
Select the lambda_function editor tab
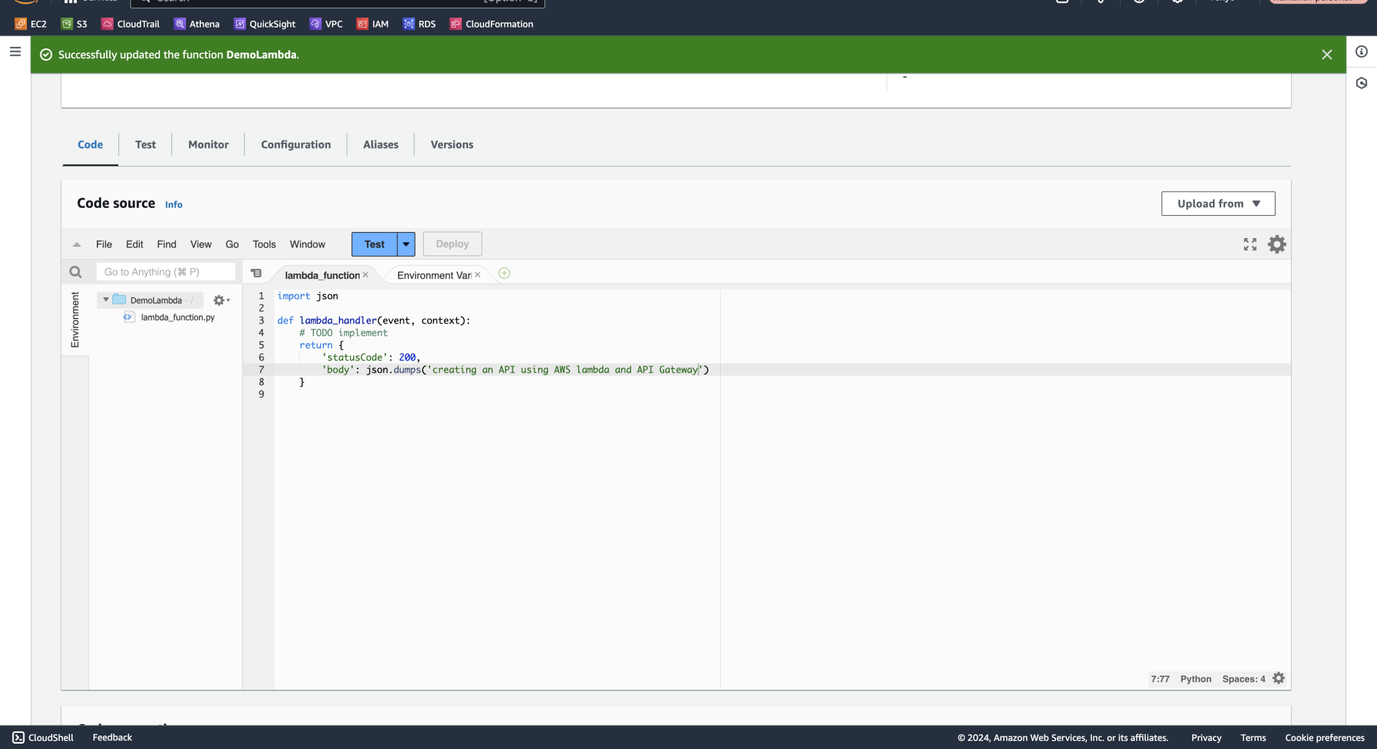coord(322,275)
